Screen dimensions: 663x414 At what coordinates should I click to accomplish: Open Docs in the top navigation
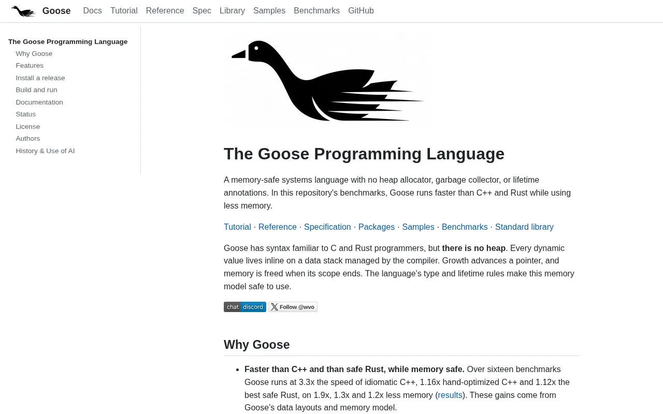(93, 11)
